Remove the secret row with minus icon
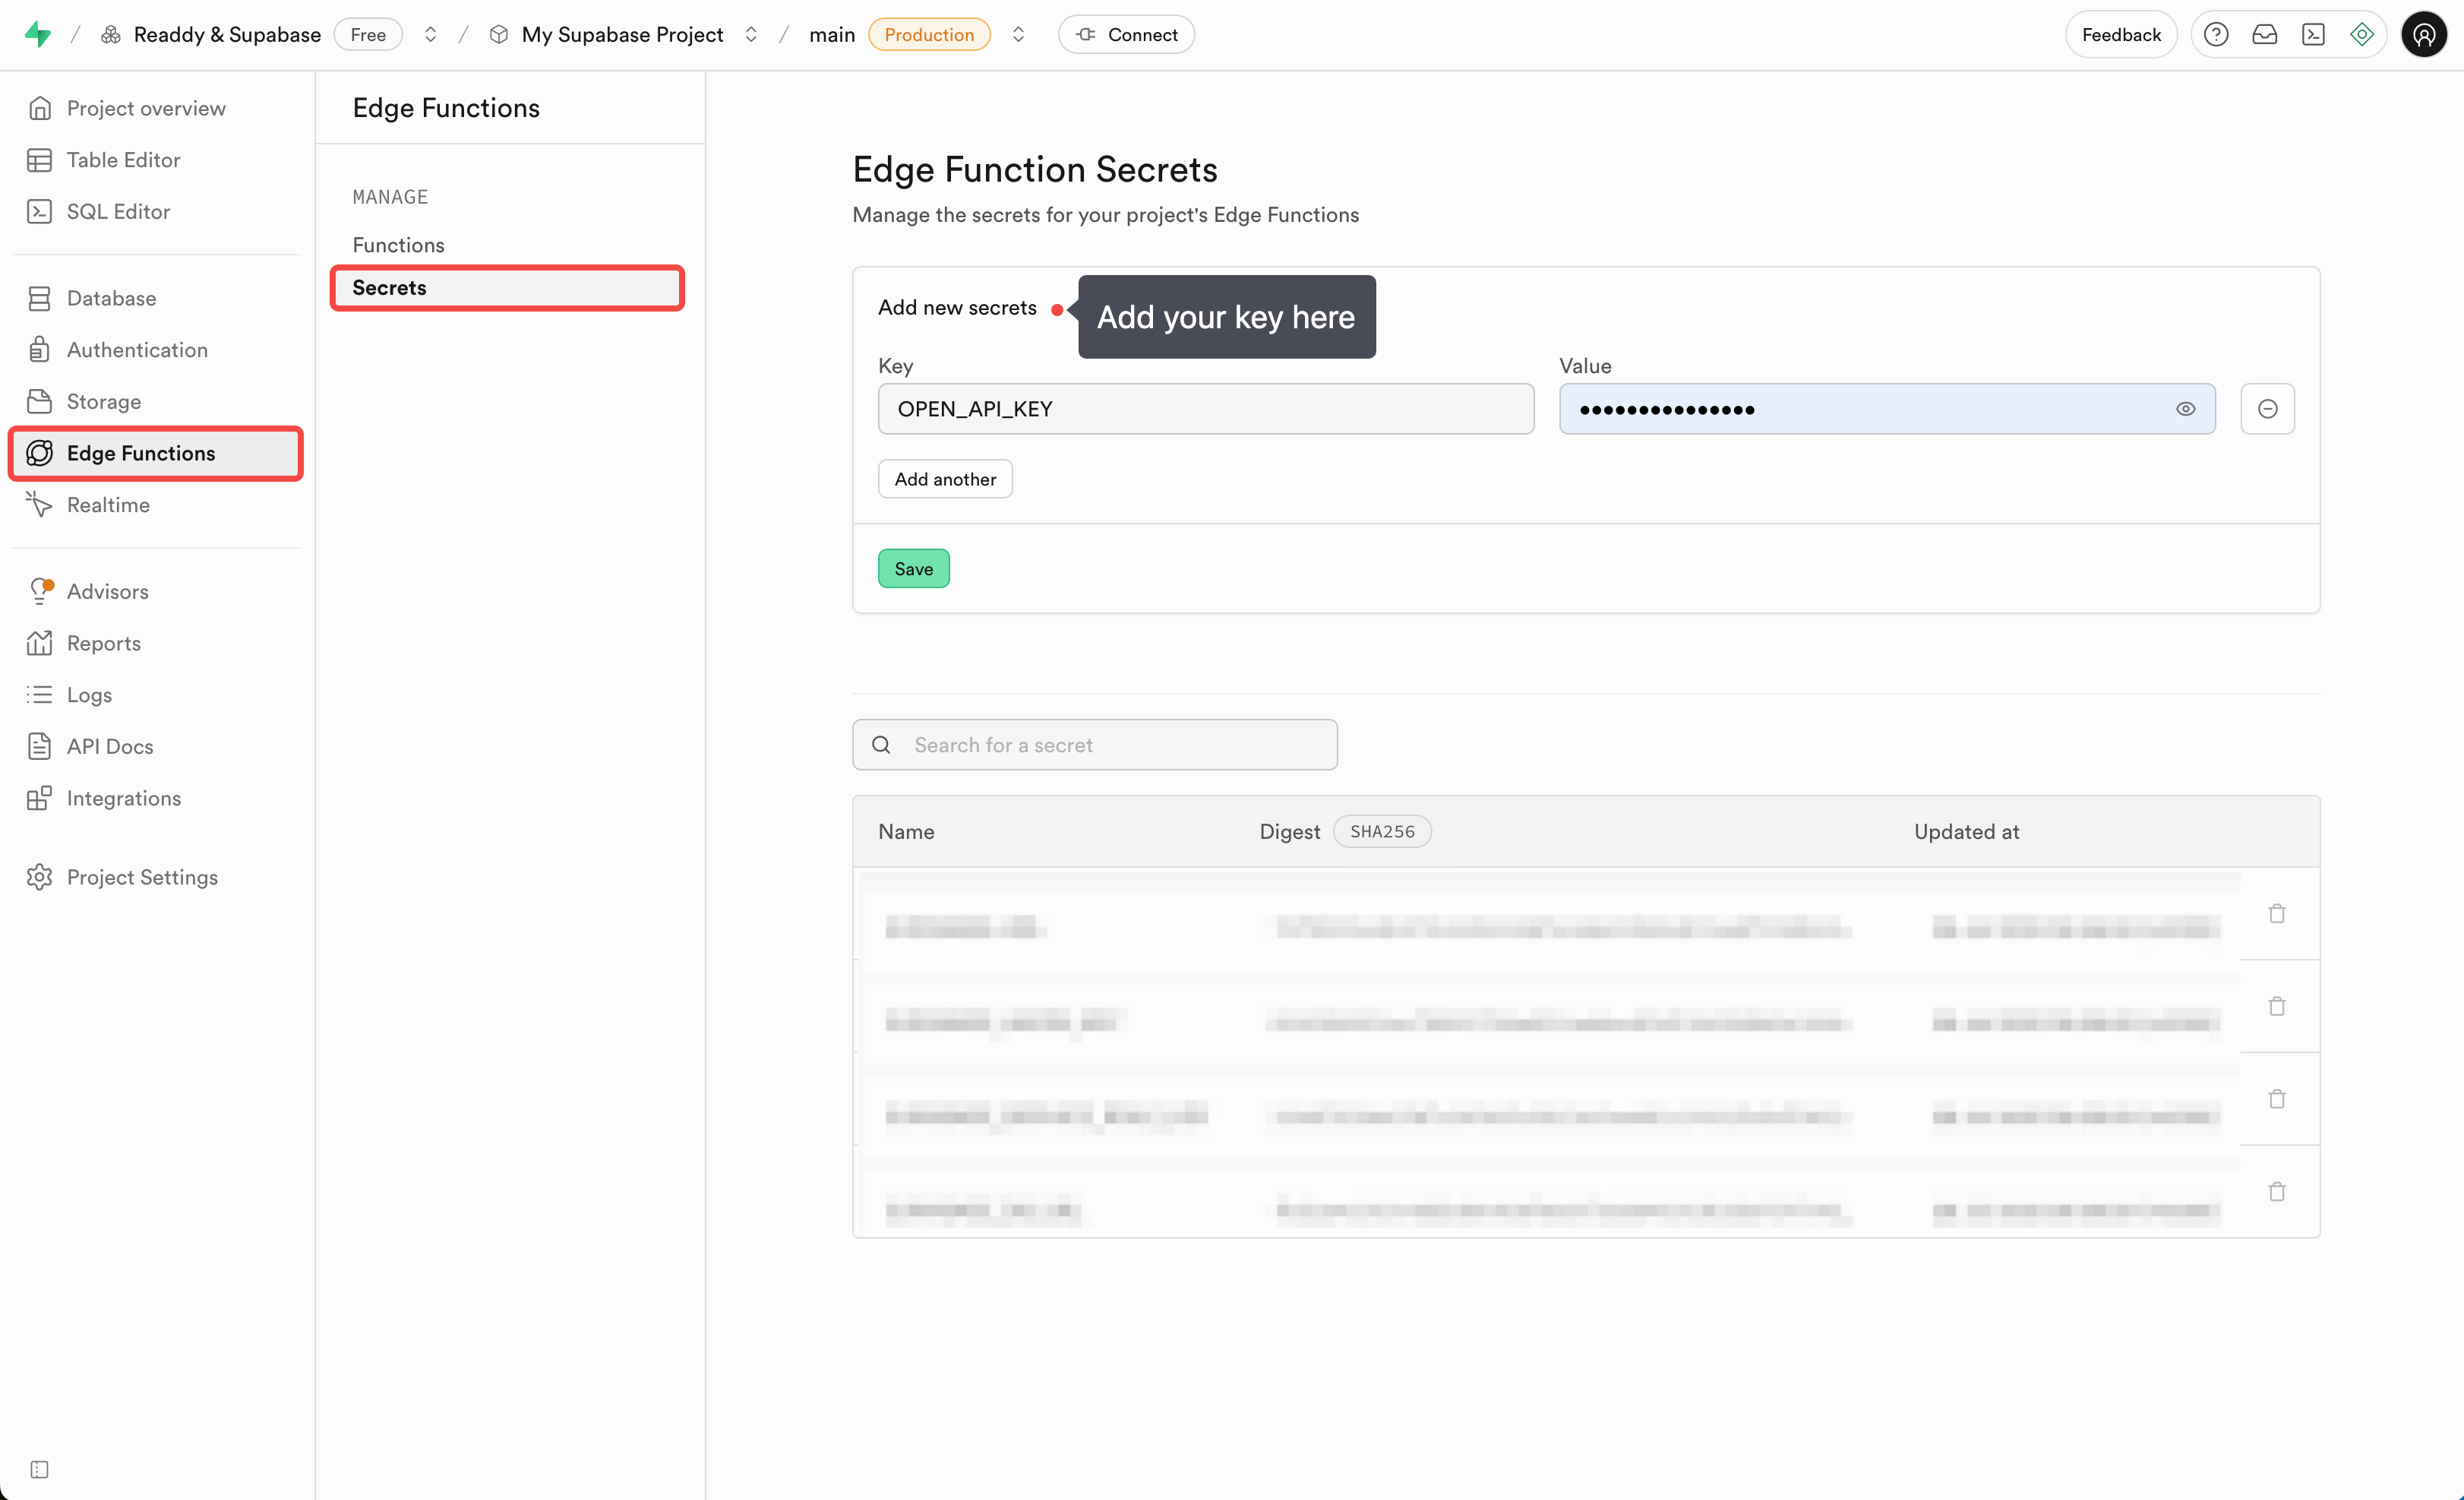The width and height of the screenshot is (2464, 1500). [x=2267, y=408]
